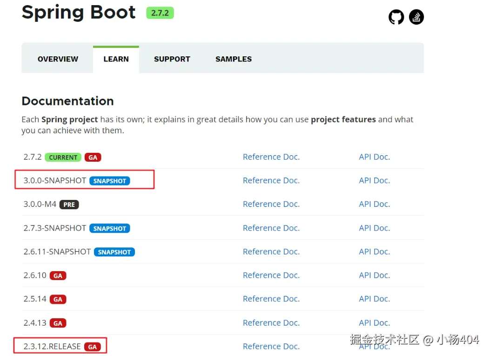Image resolution: width=489 pixels, height=356 pixels.
Task: Open API Doc. for version 2.6.10
Action: (374, 275)
